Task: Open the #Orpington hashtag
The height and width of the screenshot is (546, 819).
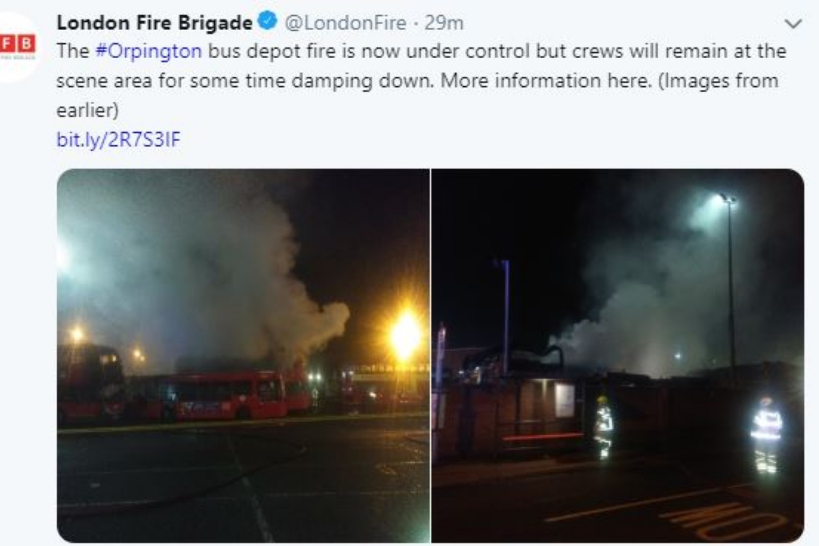Action: [148, 51]
